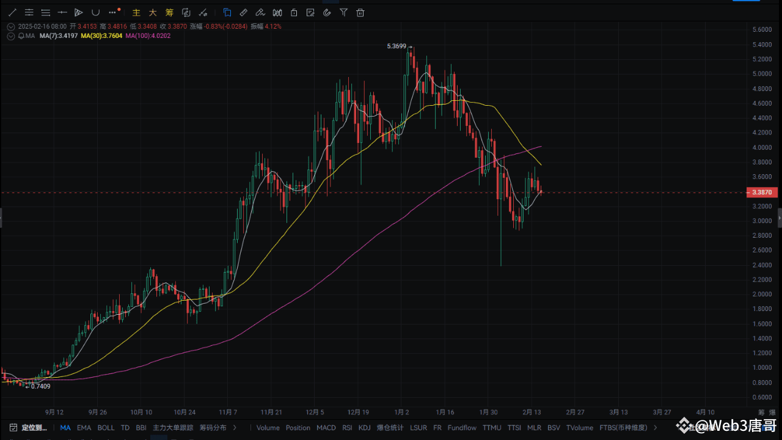Open the measure ruler tool

click(243, 12)
